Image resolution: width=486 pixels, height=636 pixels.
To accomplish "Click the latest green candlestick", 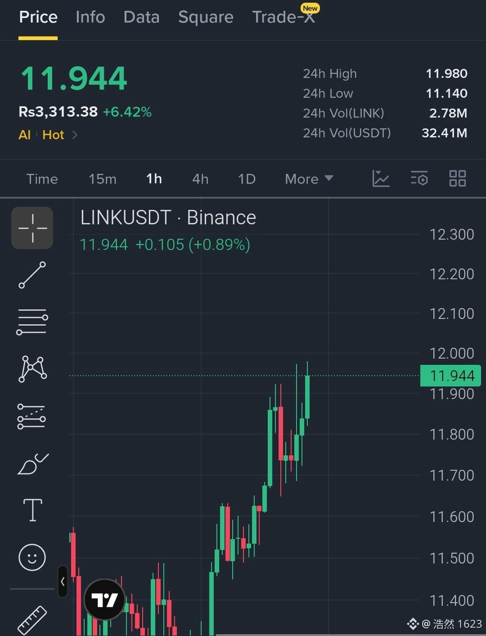I will pos(307,396).
